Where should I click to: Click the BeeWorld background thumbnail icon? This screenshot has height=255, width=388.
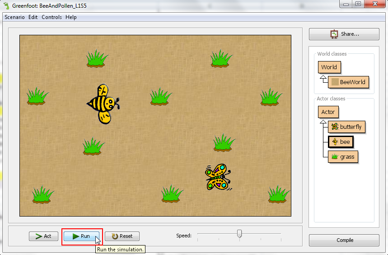(x=335, y=82)
